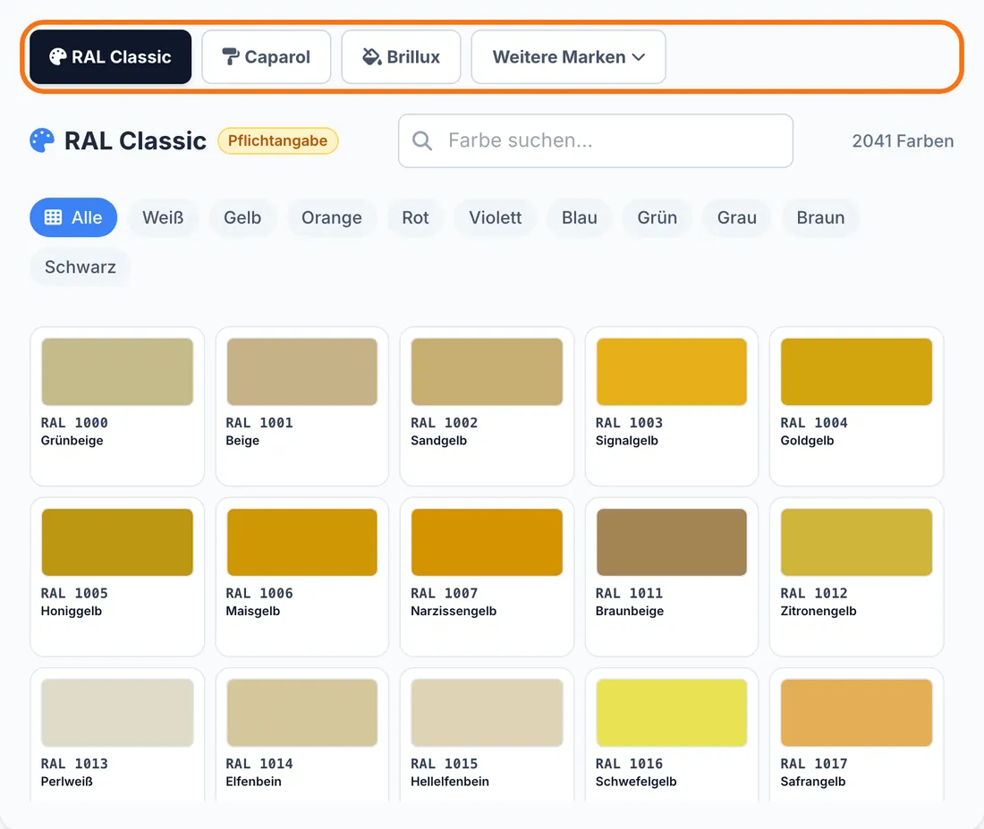Switch to the RAL Classic brand tab
Screen dimensions: 984x829
tap(110, 57)
